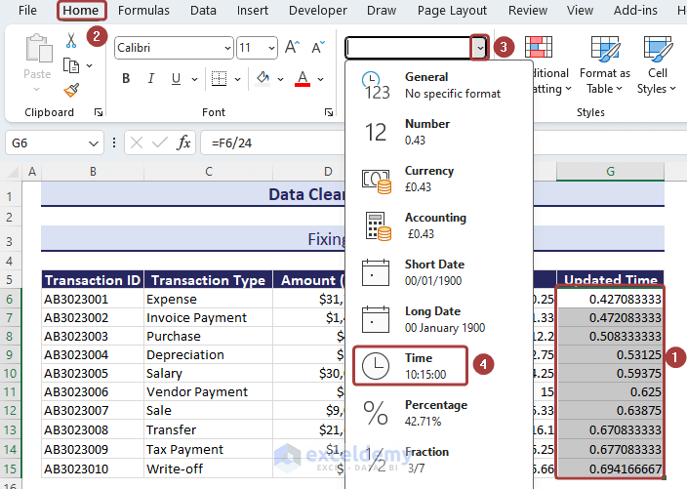
Task: Click the Vendor Payment cell
Action: 208,391
